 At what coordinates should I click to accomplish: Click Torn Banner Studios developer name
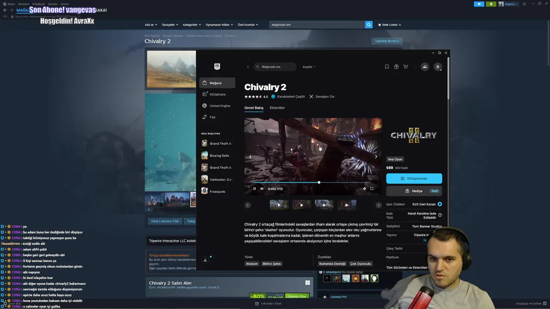tap(427, 226)
